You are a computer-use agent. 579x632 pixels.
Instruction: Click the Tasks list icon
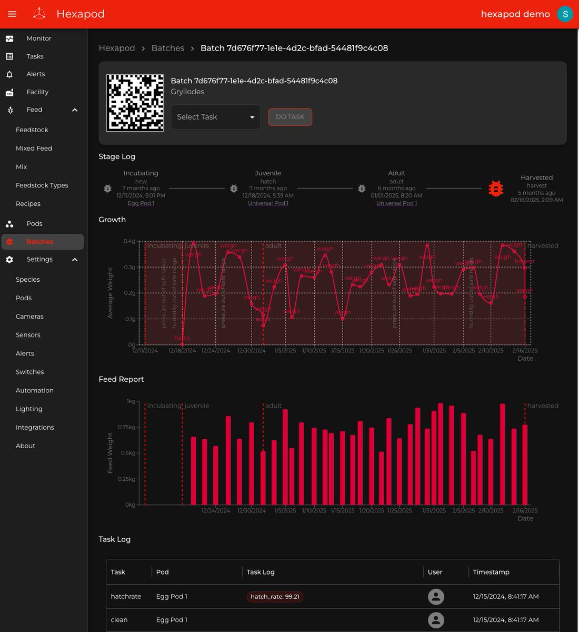(x=9, y=56)
